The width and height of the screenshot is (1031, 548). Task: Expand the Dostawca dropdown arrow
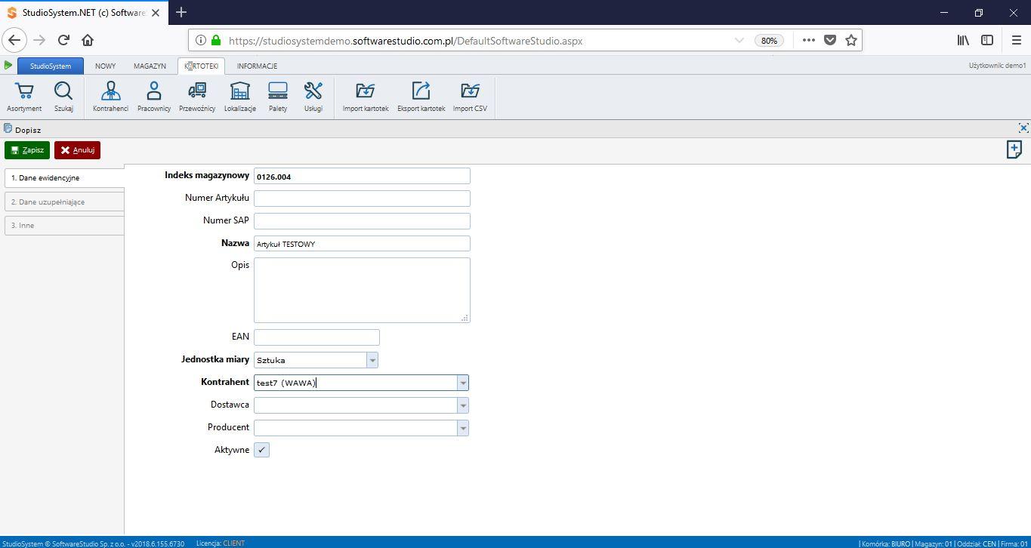point(463,405)
